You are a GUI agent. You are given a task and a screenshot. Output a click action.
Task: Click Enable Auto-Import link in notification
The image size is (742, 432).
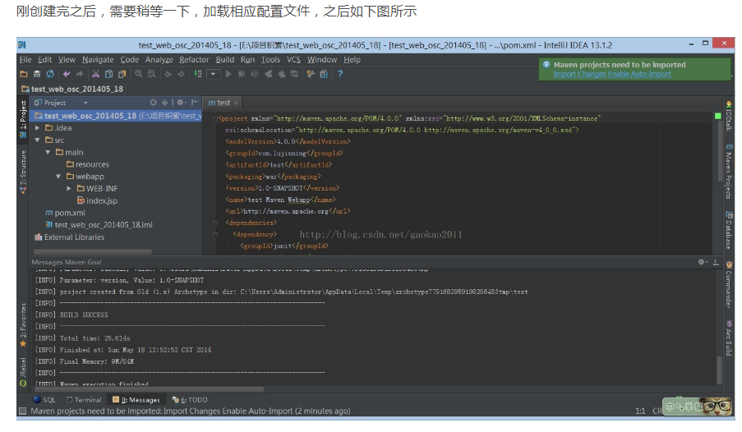(639, 74)
